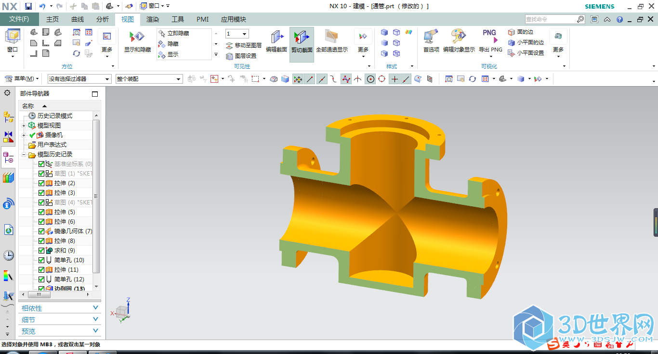Click the Assembly Navigator sidebar icon
The image size is (658, 354).
8,116
